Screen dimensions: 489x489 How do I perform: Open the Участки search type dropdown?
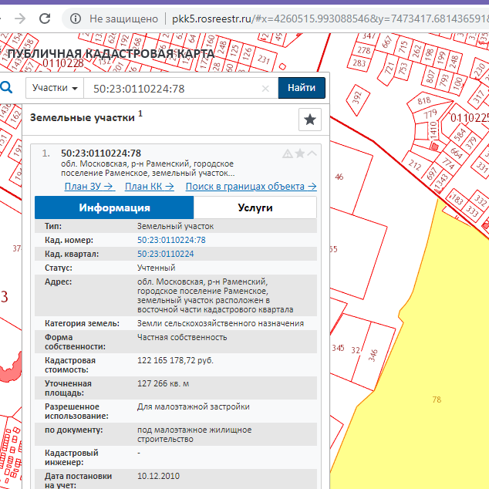click(56, 88)
